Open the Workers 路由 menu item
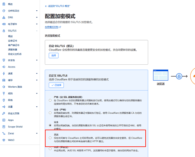Image resolution: width=195 pixels, height=157 pixels. click(x=15, y=87)
